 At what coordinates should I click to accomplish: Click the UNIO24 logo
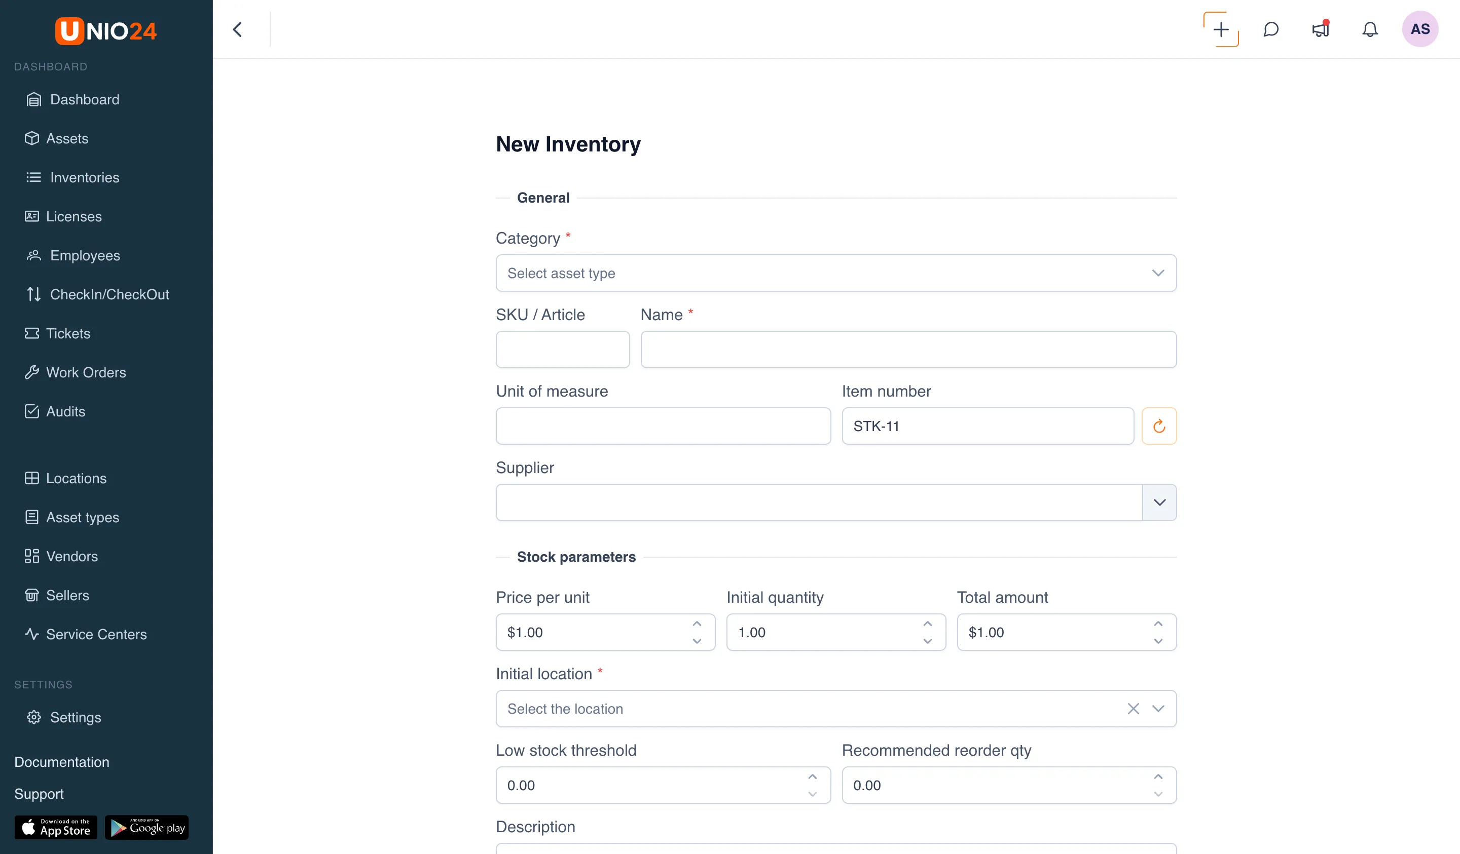tap(106, 31)
